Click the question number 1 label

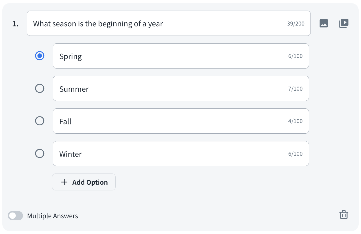15,24
